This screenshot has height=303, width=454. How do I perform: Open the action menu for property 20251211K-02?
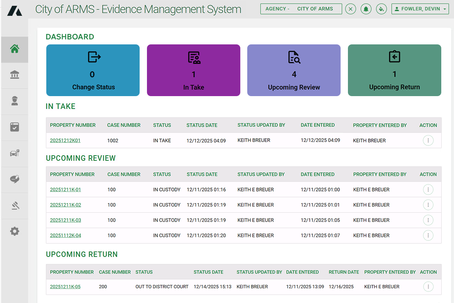click(x=428, y=205)
